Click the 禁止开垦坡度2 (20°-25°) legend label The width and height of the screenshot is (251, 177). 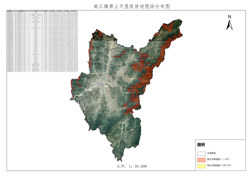point(219,165)
